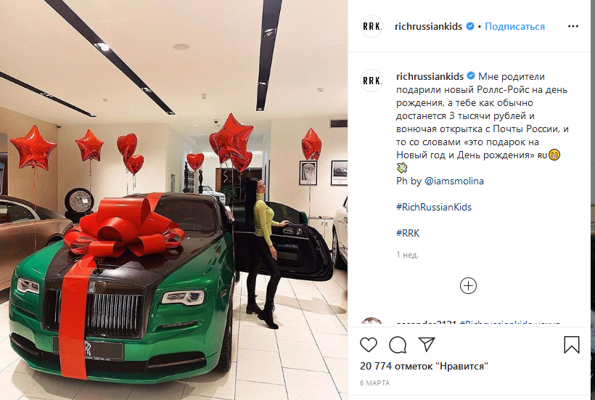This screenshot has width=595, height=400.
Task: Share the post via paper plane icon
Action: click(x=427, y=344)
